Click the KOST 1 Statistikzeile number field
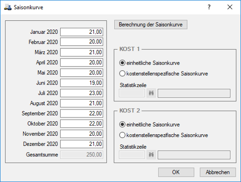 point(132,93)
